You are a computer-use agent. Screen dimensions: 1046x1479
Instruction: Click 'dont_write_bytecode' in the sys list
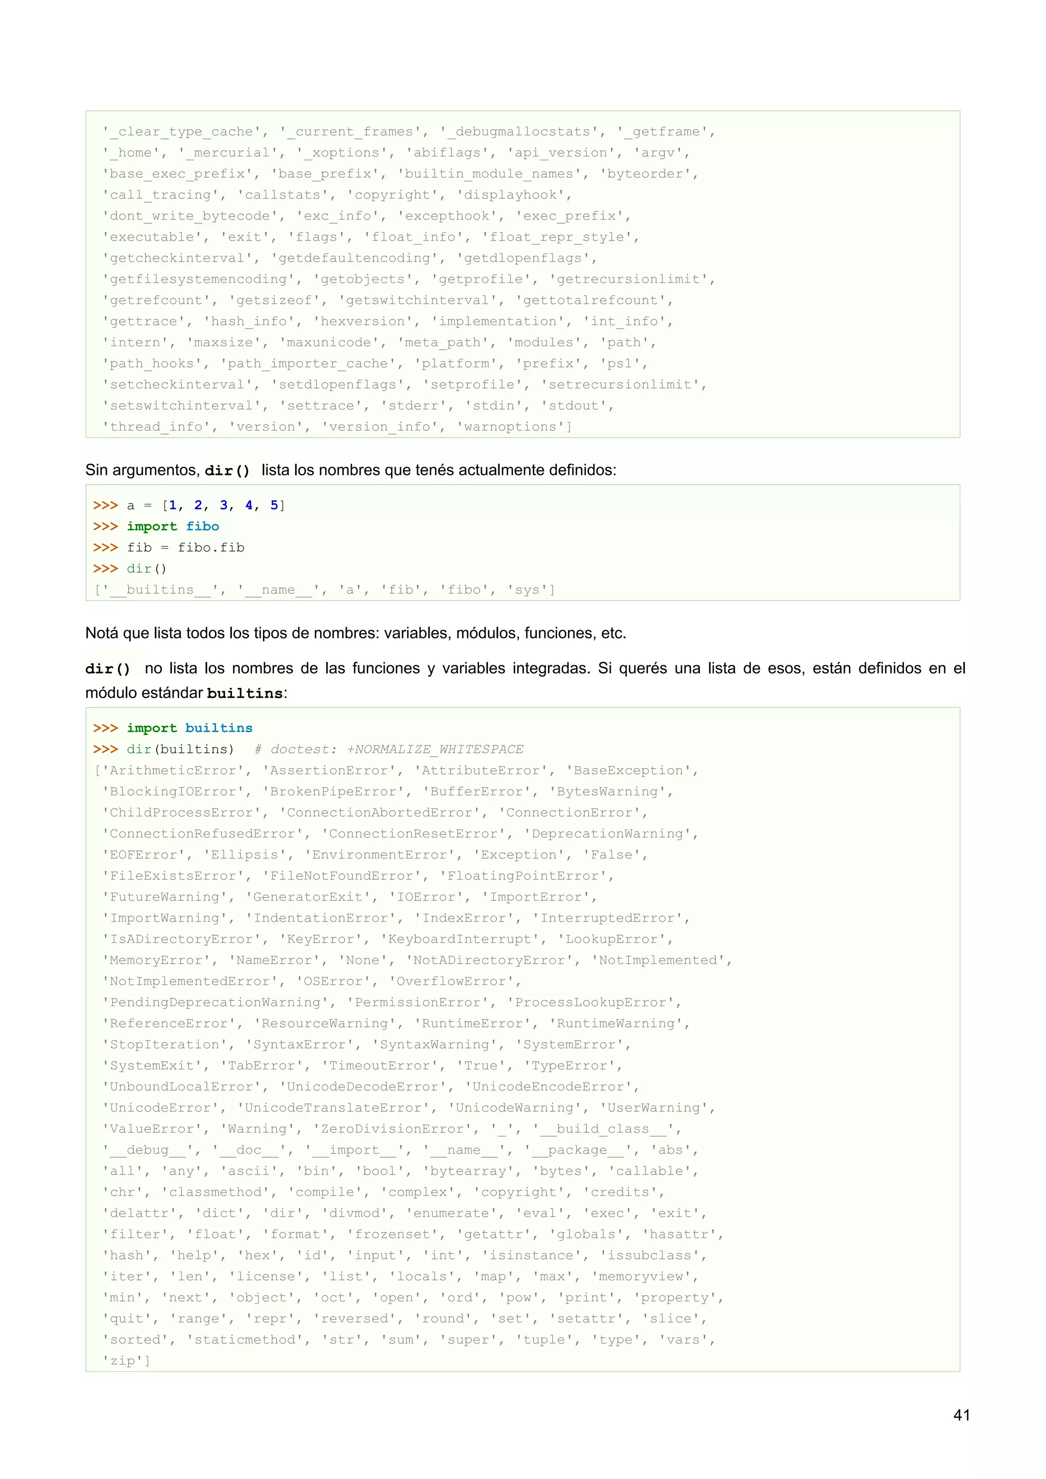click(x=190, y=216)
